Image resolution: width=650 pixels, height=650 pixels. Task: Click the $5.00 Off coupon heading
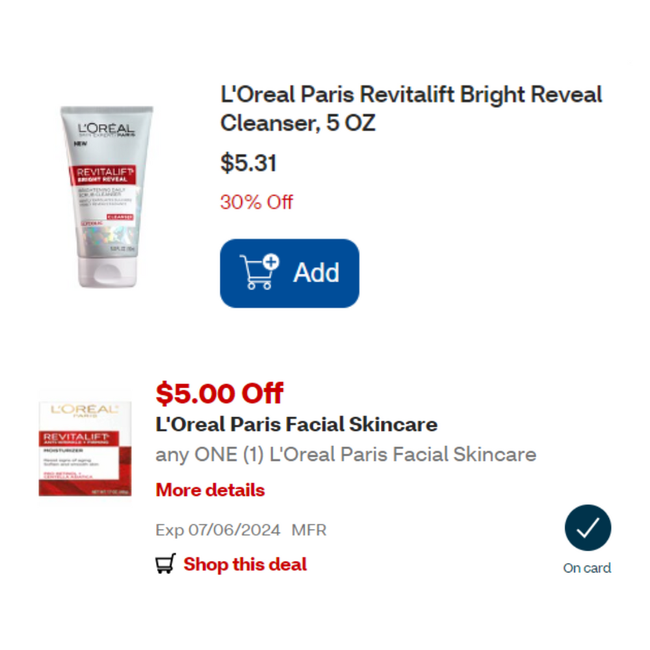point(219,393)
